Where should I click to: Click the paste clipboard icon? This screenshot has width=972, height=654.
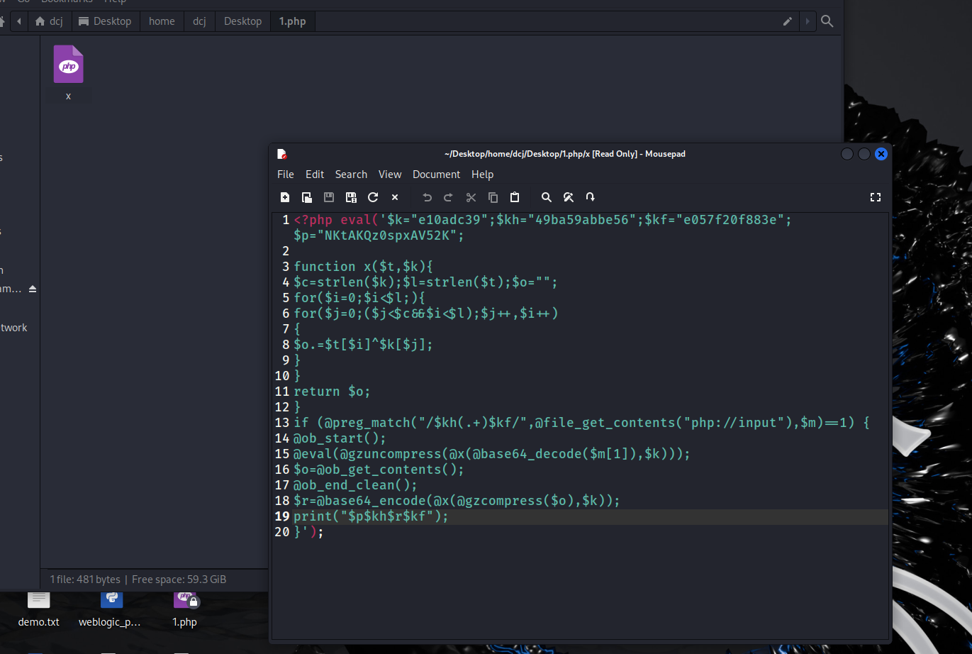point(515,197)
